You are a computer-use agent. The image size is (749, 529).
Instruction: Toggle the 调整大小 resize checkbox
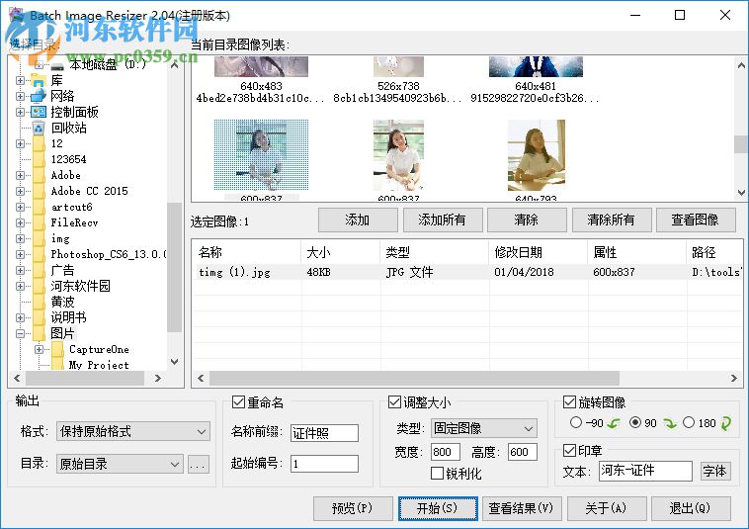tap(394, 401)
